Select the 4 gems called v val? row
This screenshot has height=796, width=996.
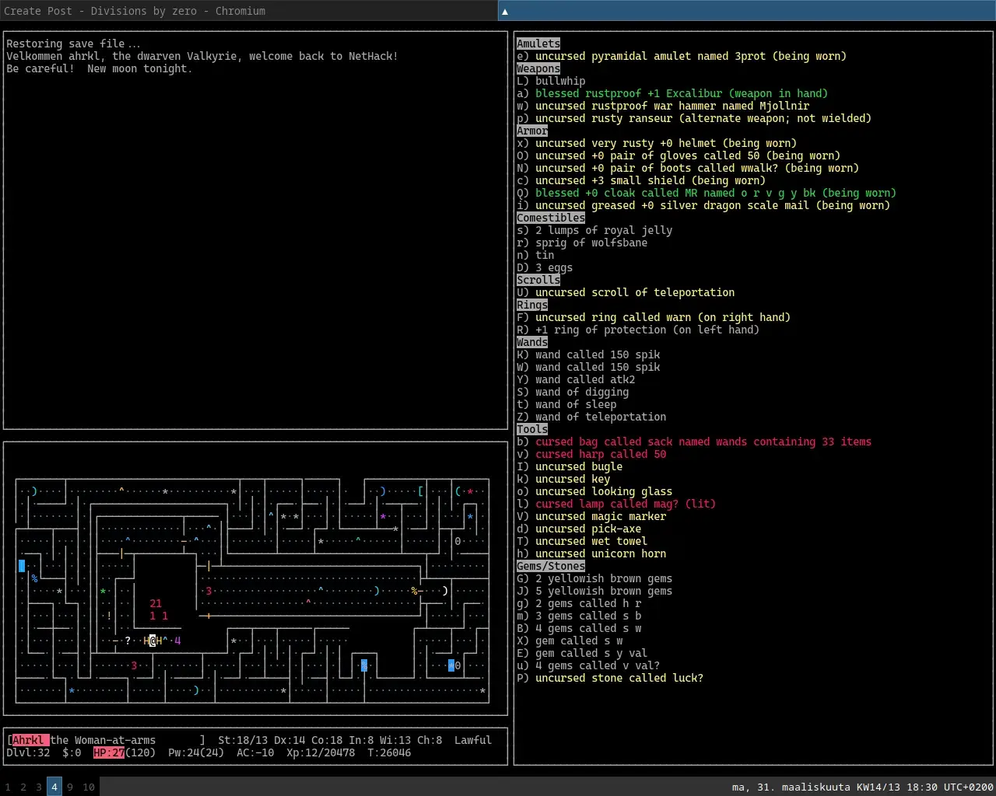pyautogui.click(x=588, y=665)
